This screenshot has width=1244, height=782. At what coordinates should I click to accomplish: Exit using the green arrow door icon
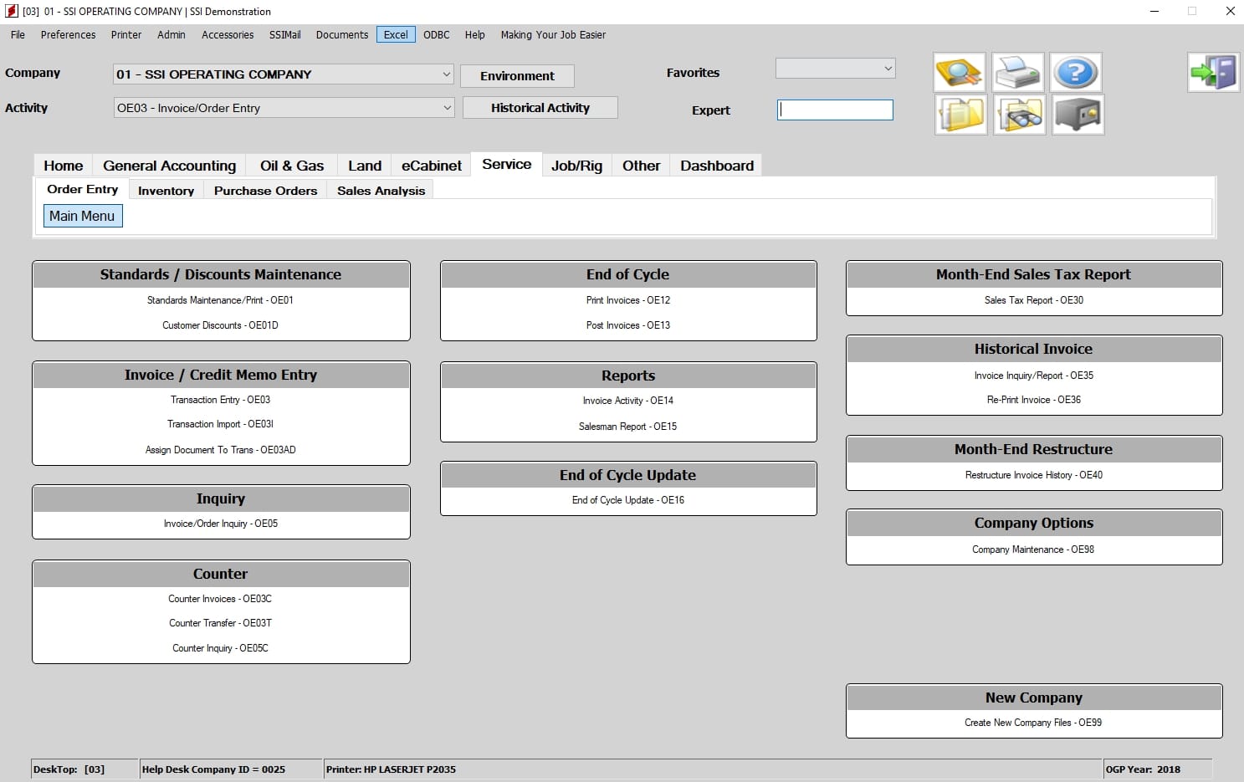click(x=1213, y=72)
